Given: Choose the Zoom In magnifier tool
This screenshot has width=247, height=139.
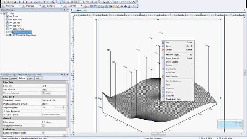Looking at the screenshot, I should click(x=64, y=2).
